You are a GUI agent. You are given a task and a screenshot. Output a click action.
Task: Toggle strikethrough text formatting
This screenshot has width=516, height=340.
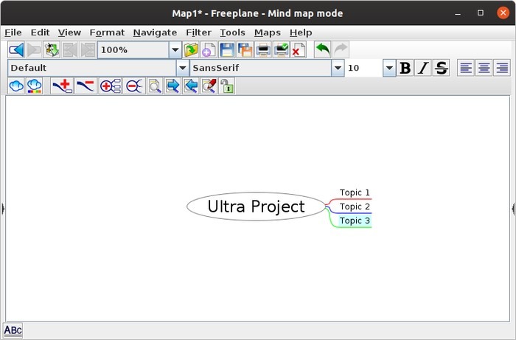442,68
